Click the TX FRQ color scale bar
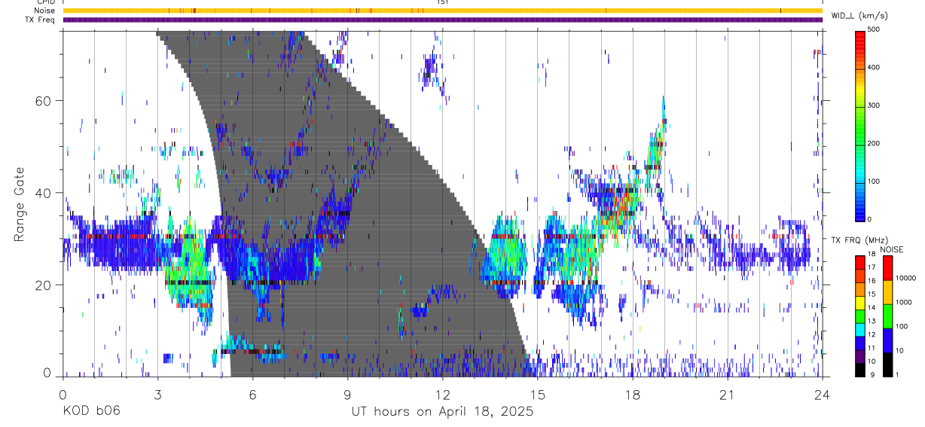925x427 pixels. point(860,316)
